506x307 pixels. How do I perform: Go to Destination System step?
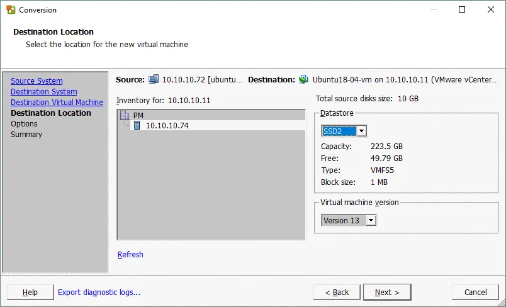[x=43, y=92]
